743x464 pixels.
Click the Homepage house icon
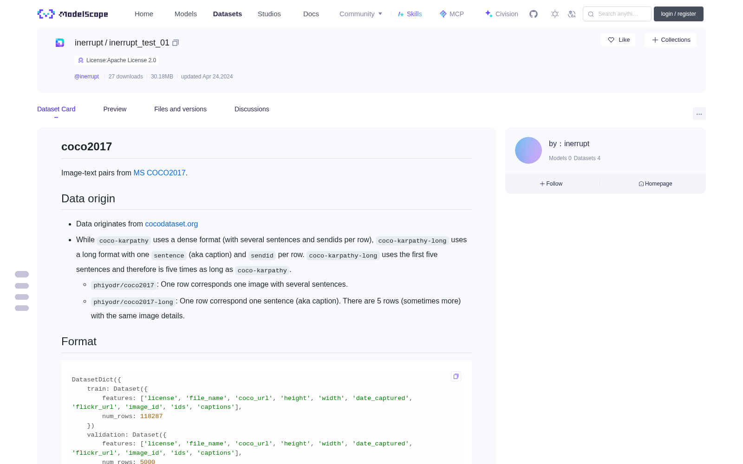tap(641, 184)
